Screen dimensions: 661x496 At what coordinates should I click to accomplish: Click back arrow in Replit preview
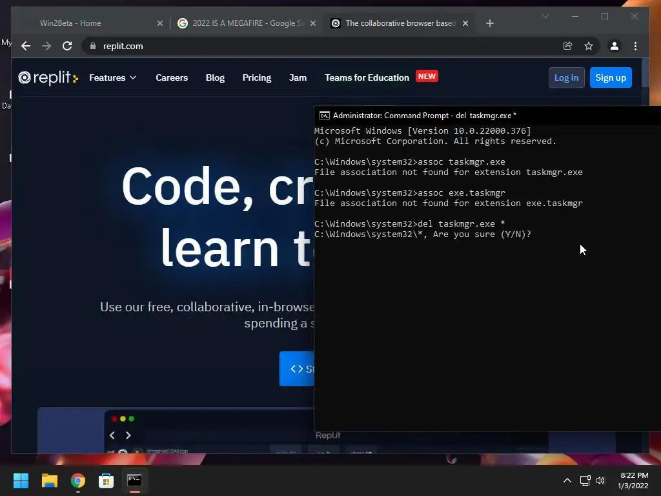(x=112, y=435)
